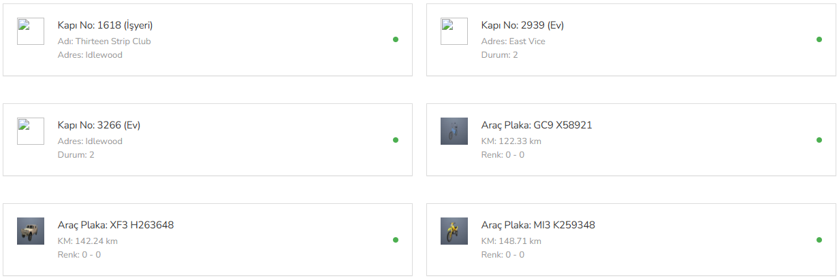839x280 pixels.
Task: Click the broken image icon for Kapı No: 3266
Action: (x=31, y=131)
